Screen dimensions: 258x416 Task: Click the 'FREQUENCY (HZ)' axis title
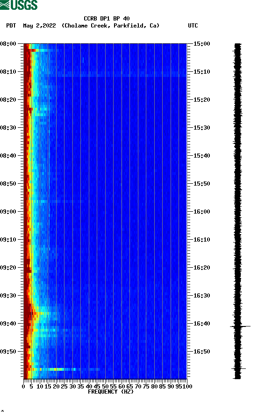[111, 392]
